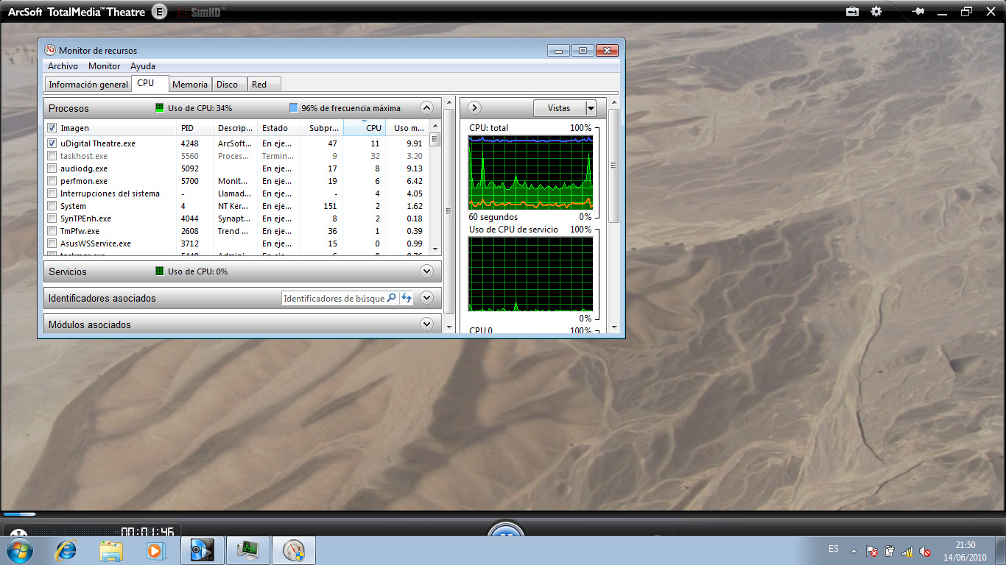Open the Resource Monitor taskbar icon
Image resolution: width=1006 pixels, height=565 pixels.
tap(247, 550)
